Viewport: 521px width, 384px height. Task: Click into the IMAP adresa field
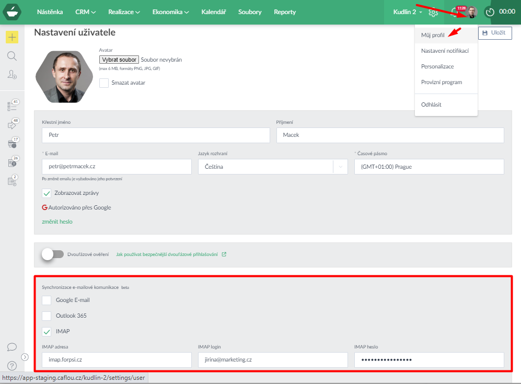117,360
